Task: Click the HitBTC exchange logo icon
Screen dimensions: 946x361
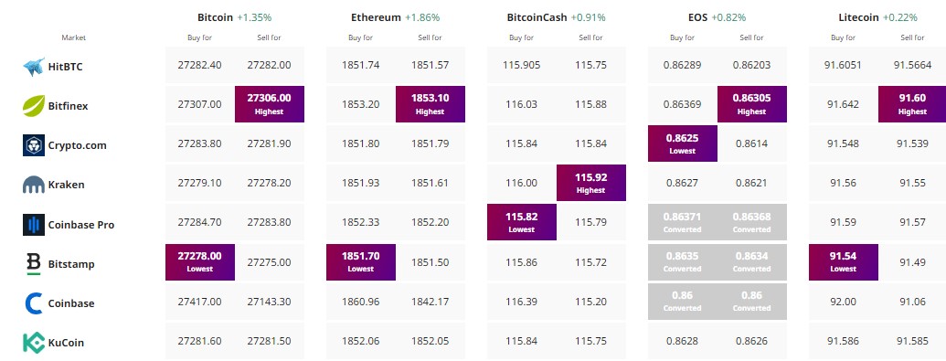Action: [x=34, y=67]
